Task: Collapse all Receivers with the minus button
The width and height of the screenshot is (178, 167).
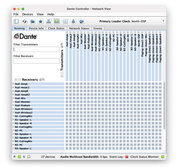Action: pos(19,80)
